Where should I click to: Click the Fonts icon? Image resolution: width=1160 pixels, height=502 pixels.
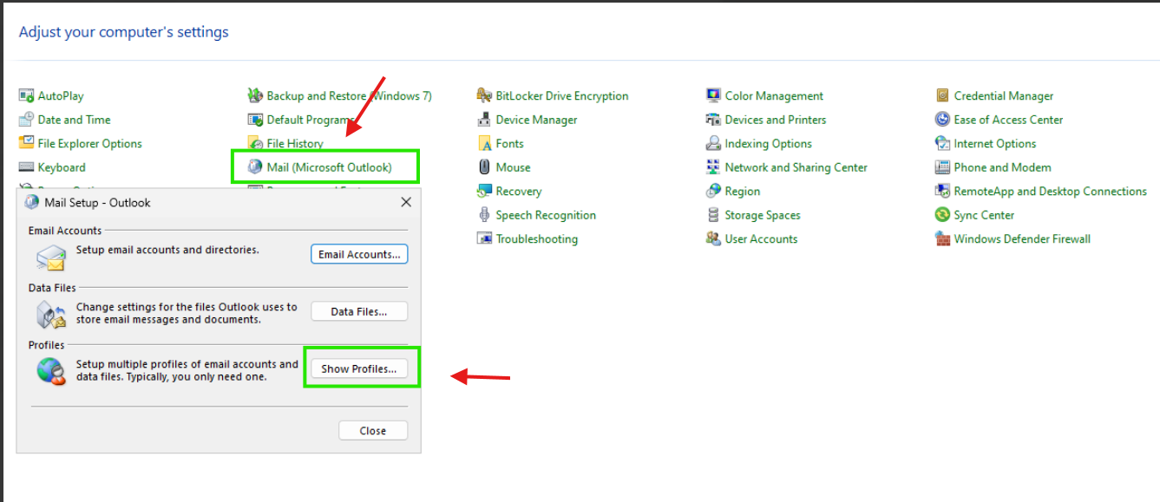point(484,144)
